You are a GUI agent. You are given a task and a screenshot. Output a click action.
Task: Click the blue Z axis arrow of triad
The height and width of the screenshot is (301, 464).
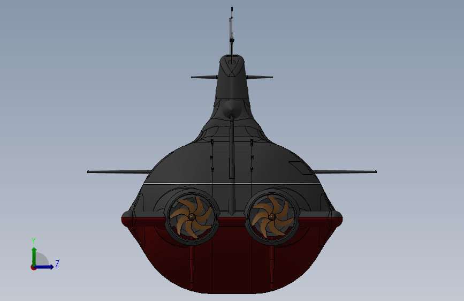tap(44, 267)
